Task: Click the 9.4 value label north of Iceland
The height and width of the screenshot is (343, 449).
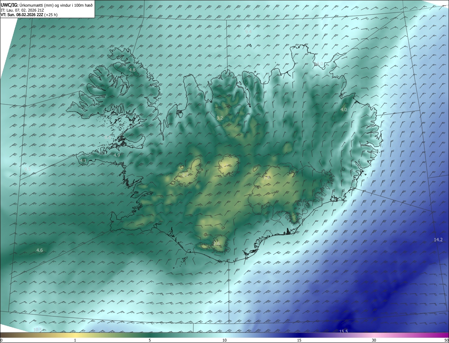Action: [248, 32]
